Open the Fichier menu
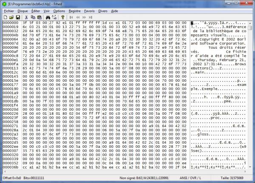The width and height of the screenshot is (255, 183). pyautogui.click(x=9, y=10)
